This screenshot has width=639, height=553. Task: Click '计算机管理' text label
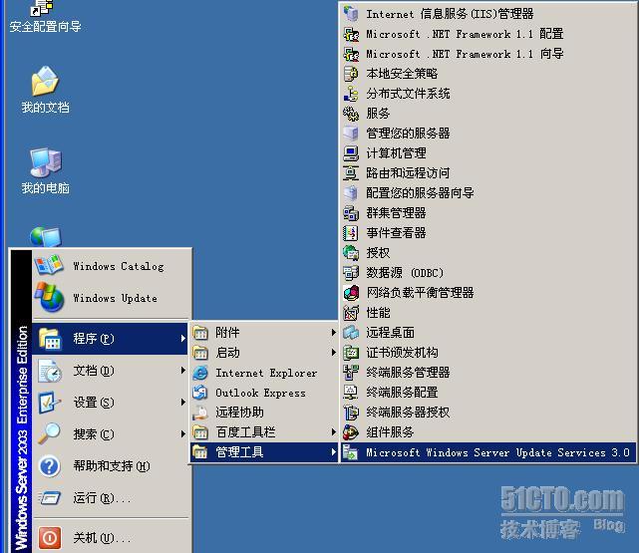coord(396,153)
